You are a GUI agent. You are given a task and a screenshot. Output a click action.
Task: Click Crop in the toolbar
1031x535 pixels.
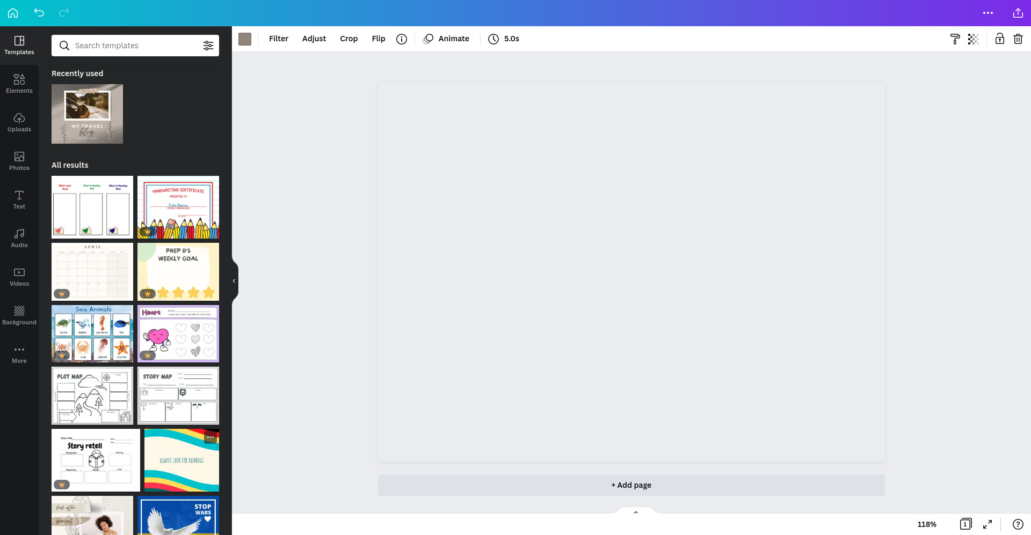pos(348,39)
